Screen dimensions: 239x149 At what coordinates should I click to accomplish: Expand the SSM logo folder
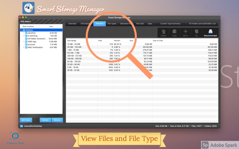24,41
